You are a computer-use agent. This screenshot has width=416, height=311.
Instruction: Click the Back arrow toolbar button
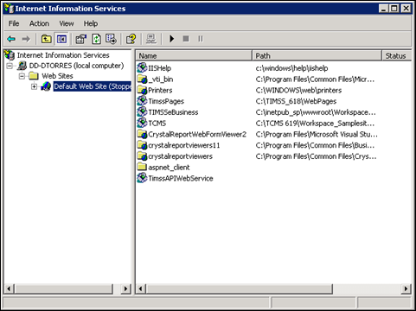click(x=11, y=39)
